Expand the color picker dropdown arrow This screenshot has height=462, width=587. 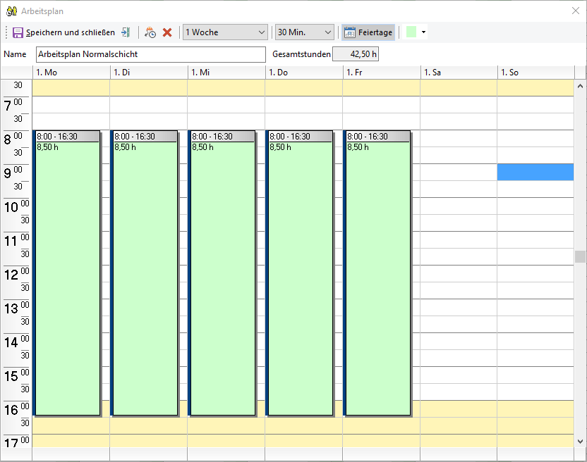pyautogui.click(x=423, y=32)
